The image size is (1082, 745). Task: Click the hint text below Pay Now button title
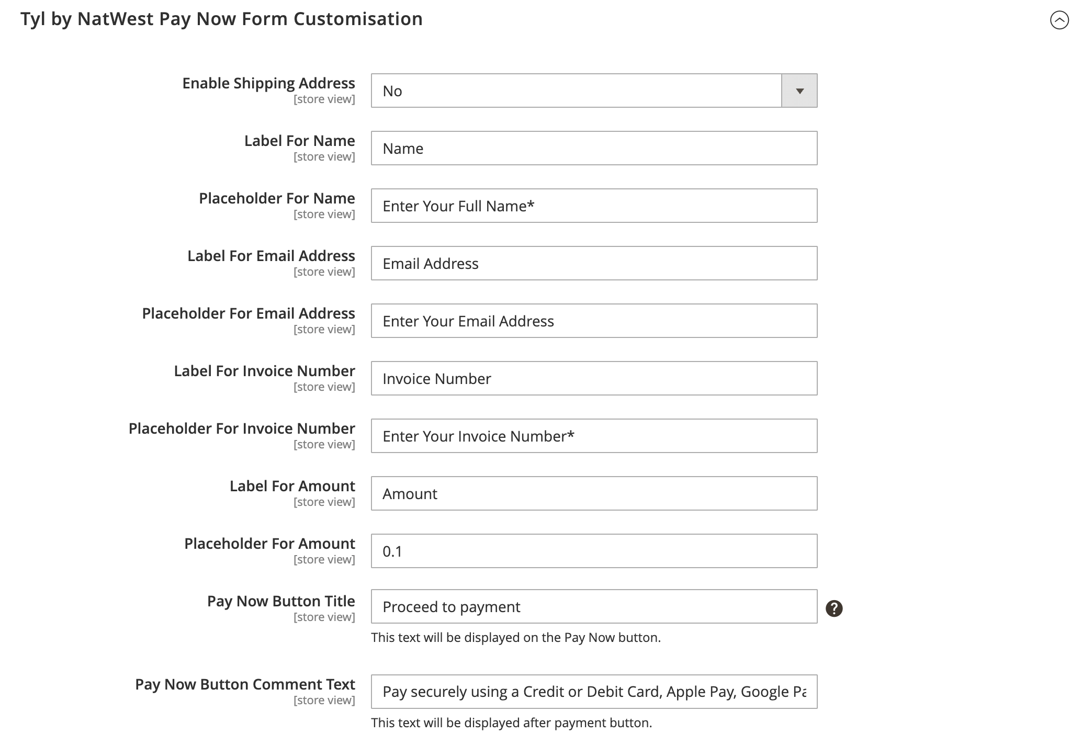(516, 638)
